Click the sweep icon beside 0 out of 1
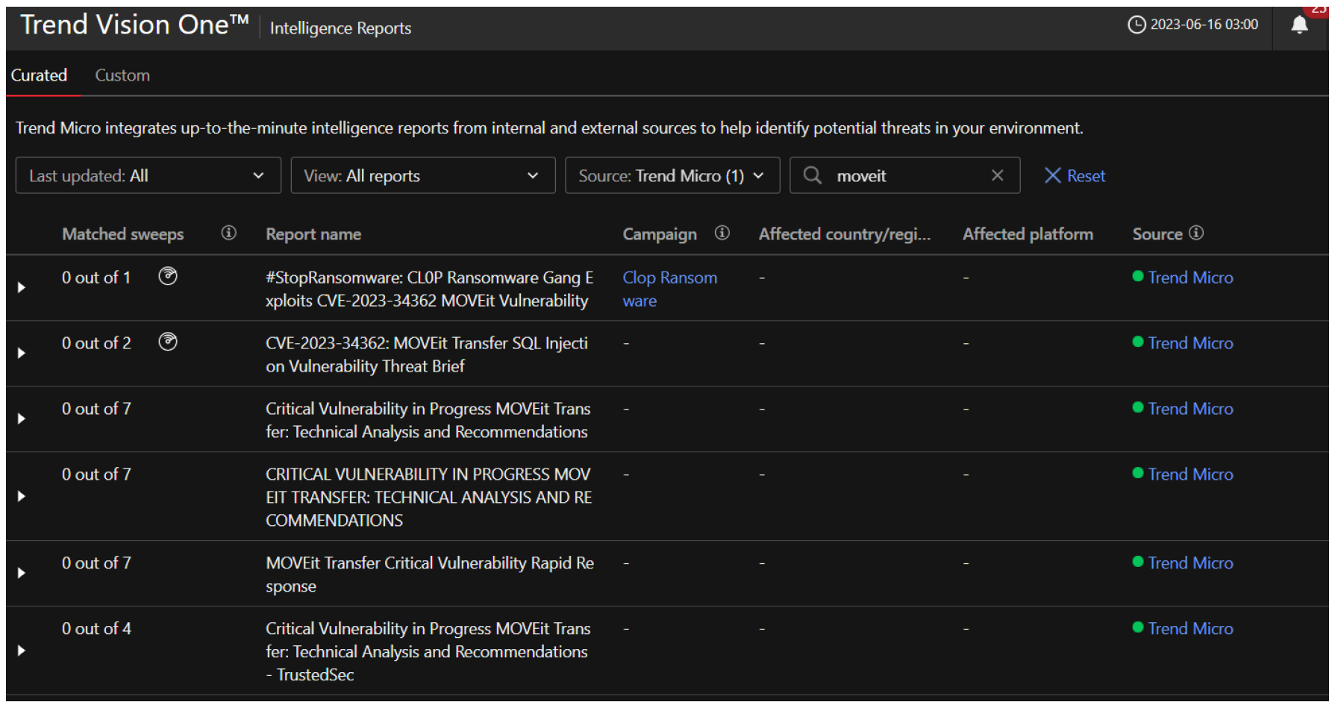The image size is (1335, 705). coord(168,277)
